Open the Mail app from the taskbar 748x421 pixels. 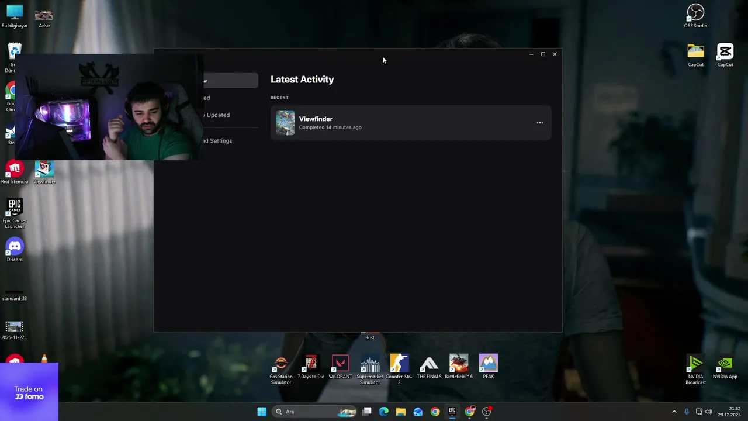418,412
